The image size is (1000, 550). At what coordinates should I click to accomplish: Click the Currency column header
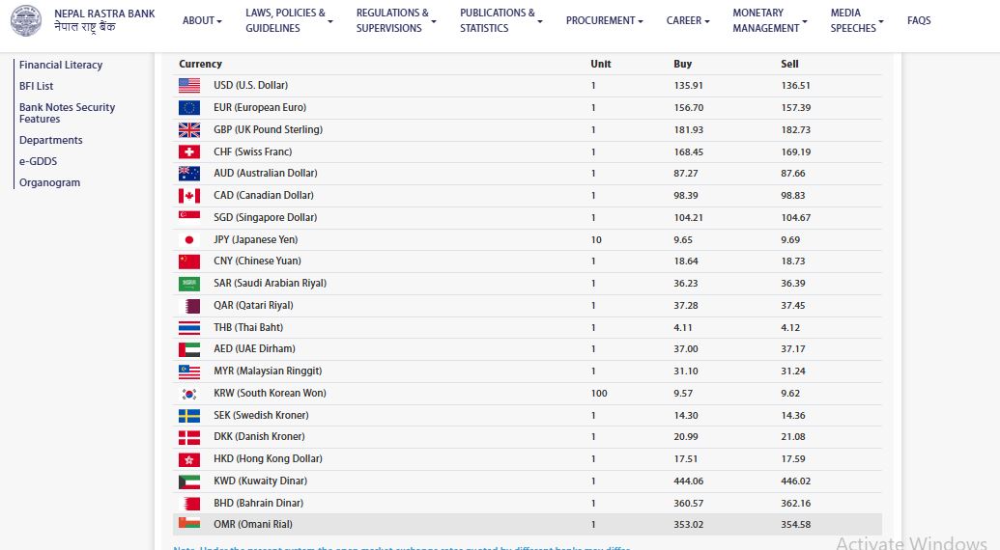[x=200, y=64]
